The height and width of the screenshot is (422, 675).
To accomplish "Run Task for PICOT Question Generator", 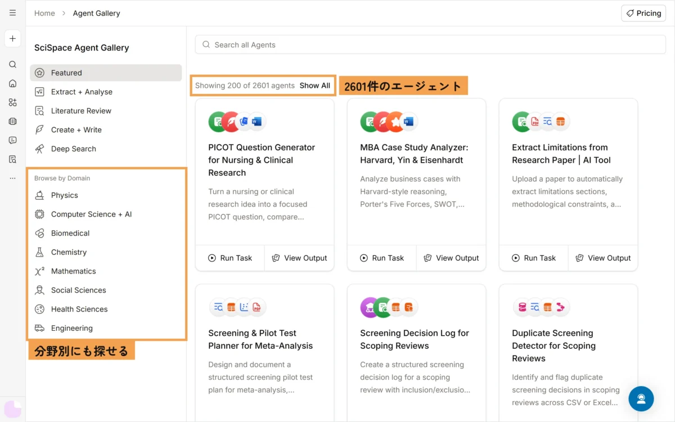I will (230, 258).
